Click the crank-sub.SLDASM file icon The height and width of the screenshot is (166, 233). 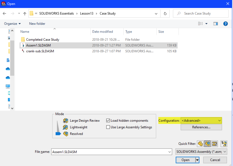pyautogui.click(x=23, y=51)
